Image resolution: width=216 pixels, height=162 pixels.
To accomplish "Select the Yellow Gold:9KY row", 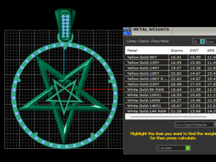I will (x=171, y=57).
